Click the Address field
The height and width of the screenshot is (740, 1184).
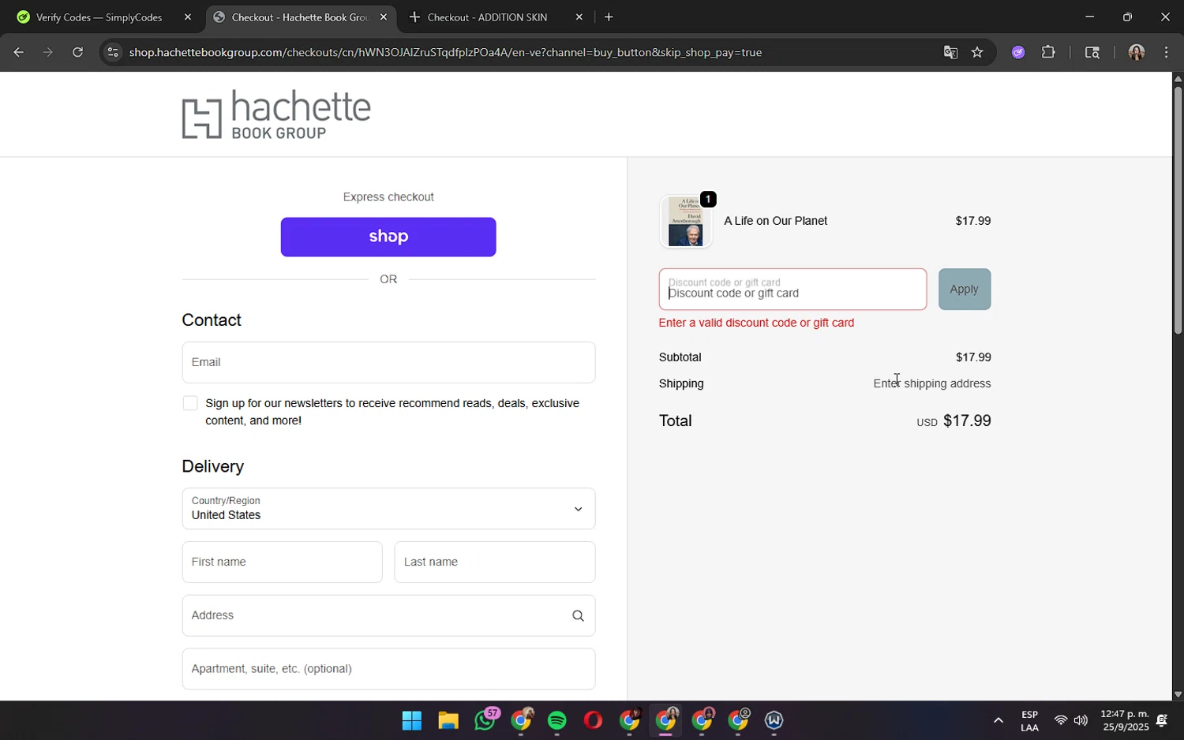pos(388,615)
